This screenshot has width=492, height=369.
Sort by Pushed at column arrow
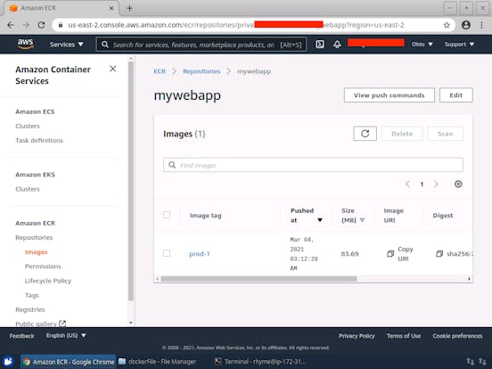pyautogui.click(x=320, y=220)
